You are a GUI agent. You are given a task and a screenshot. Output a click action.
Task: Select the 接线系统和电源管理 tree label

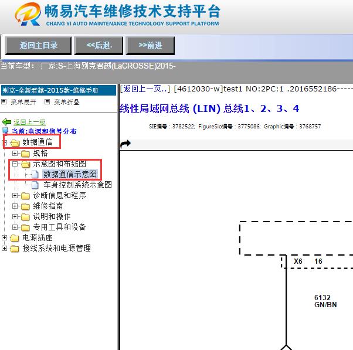56,248
